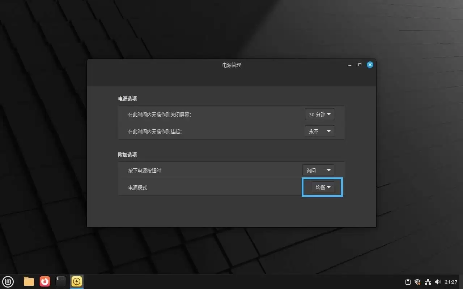Click the firewall shield tray icon
This screenshot has height=289, width=463.
click(417, 281)
